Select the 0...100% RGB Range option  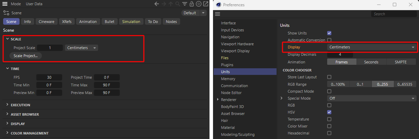click(x=338, y=84)
